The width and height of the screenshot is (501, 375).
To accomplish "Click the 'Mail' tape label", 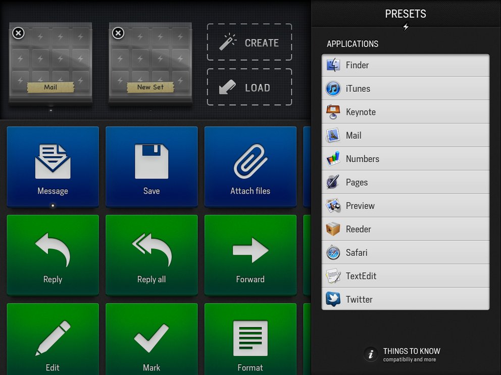I will [x=51, y=87].
